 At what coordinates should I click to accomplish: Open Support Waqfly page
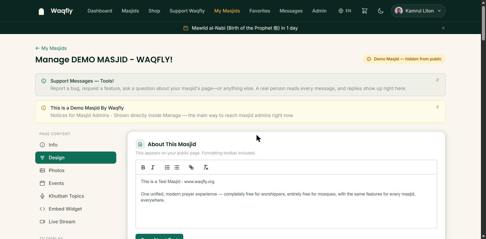[x=187, y=11]
